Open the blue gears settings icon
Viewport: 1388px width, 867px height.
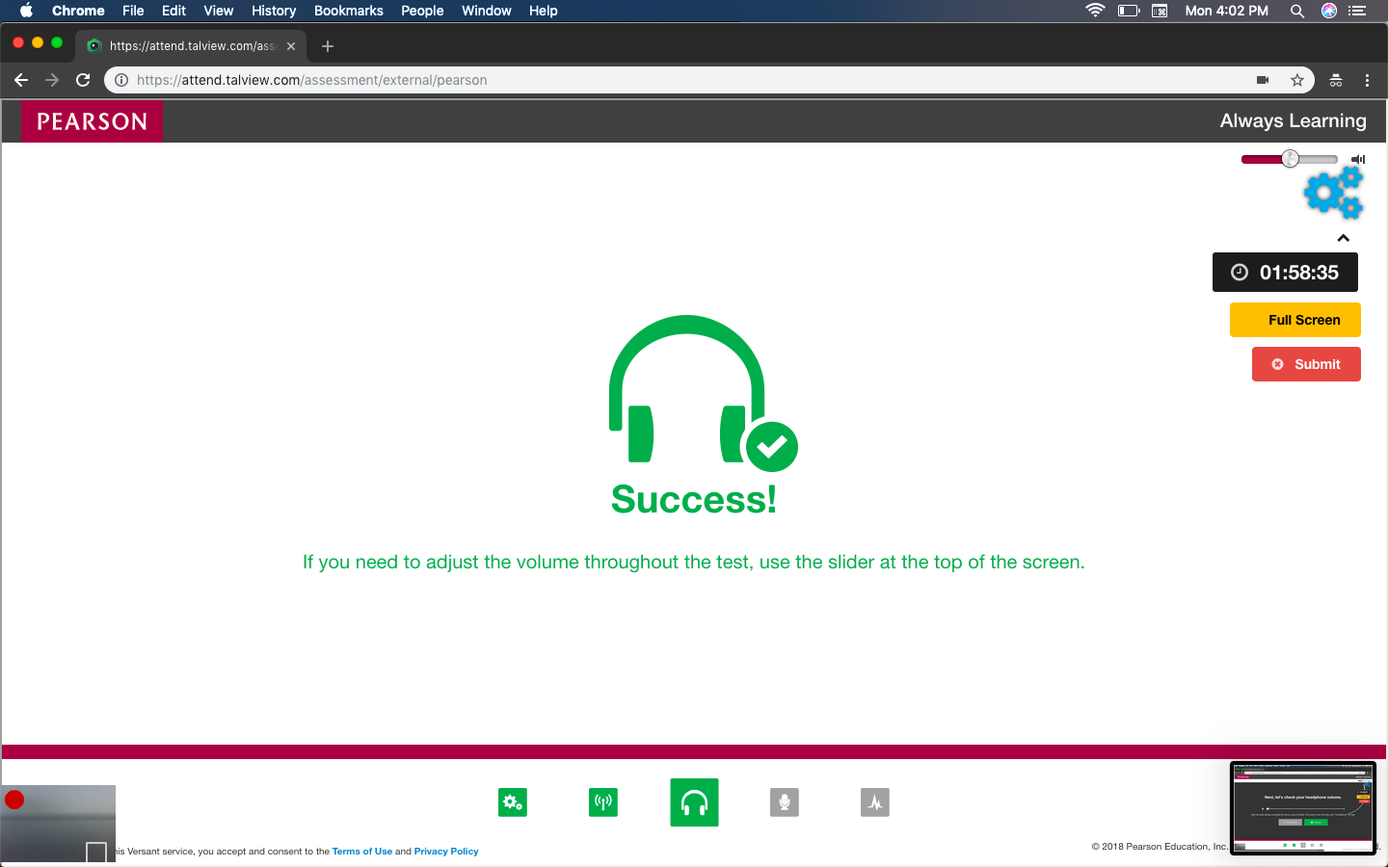[x=1334, y=193]
